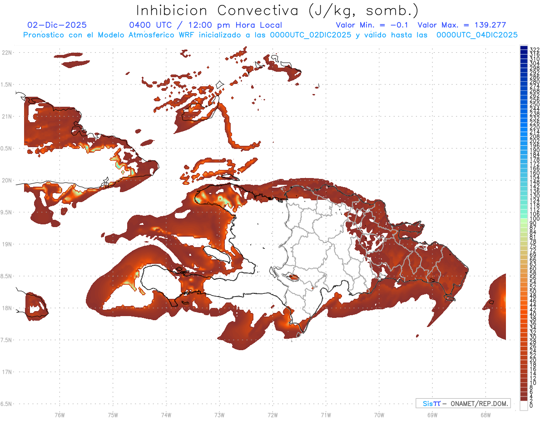Viewport: 545px width, 421px height.
Task: Click the '69W' longitude label
Action: (432, 415)
